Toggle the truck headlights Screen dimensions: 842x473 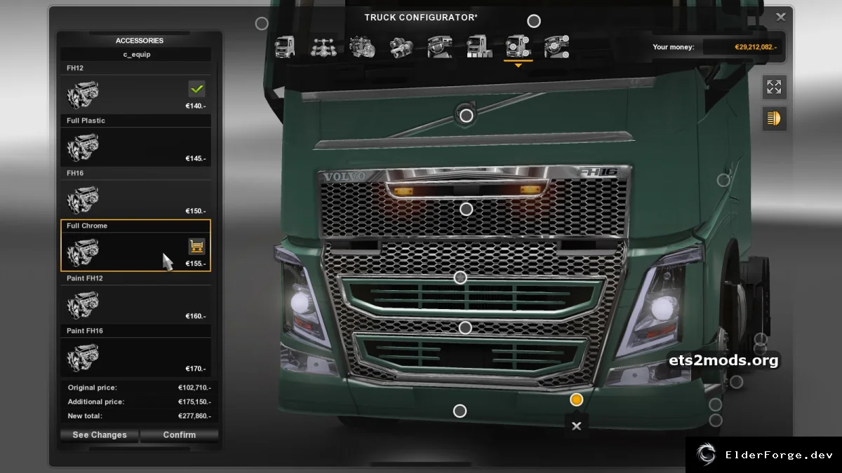click(x=774, y=118)
